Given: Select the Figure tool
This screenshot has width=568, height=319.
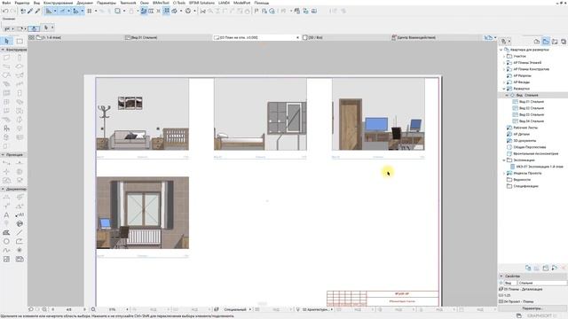Looking at the screenshot, I should [6, 259].
